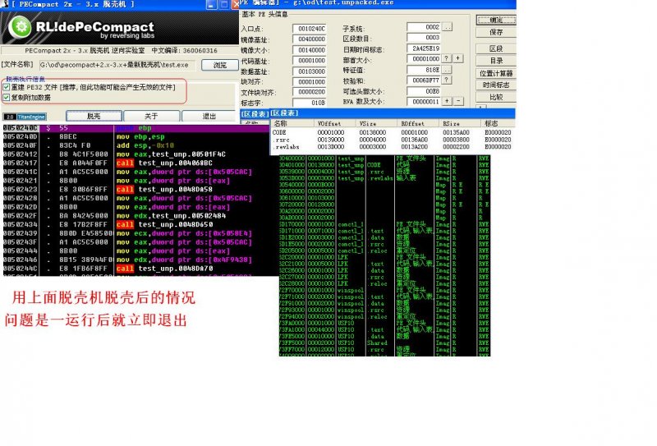The width and height of the screenshot is (657, 446).
Task: Click the 保存 save button
Action: coord(496,32)
